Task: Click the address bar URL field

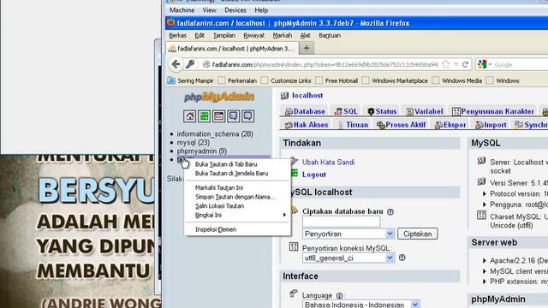Action: tap(325, 64)
